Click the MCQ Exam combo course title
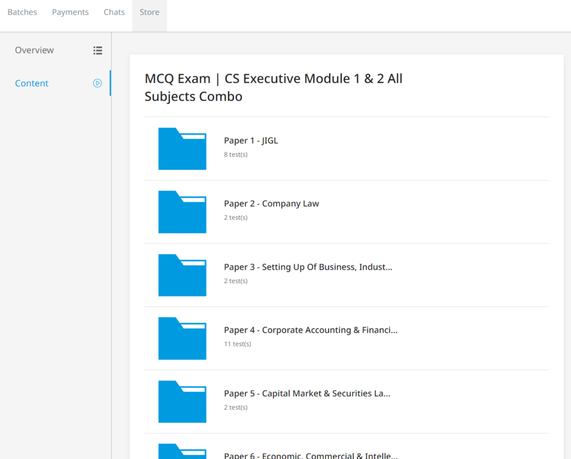The width and height of the screenshot is (571, 459). [x=273, y=87]
